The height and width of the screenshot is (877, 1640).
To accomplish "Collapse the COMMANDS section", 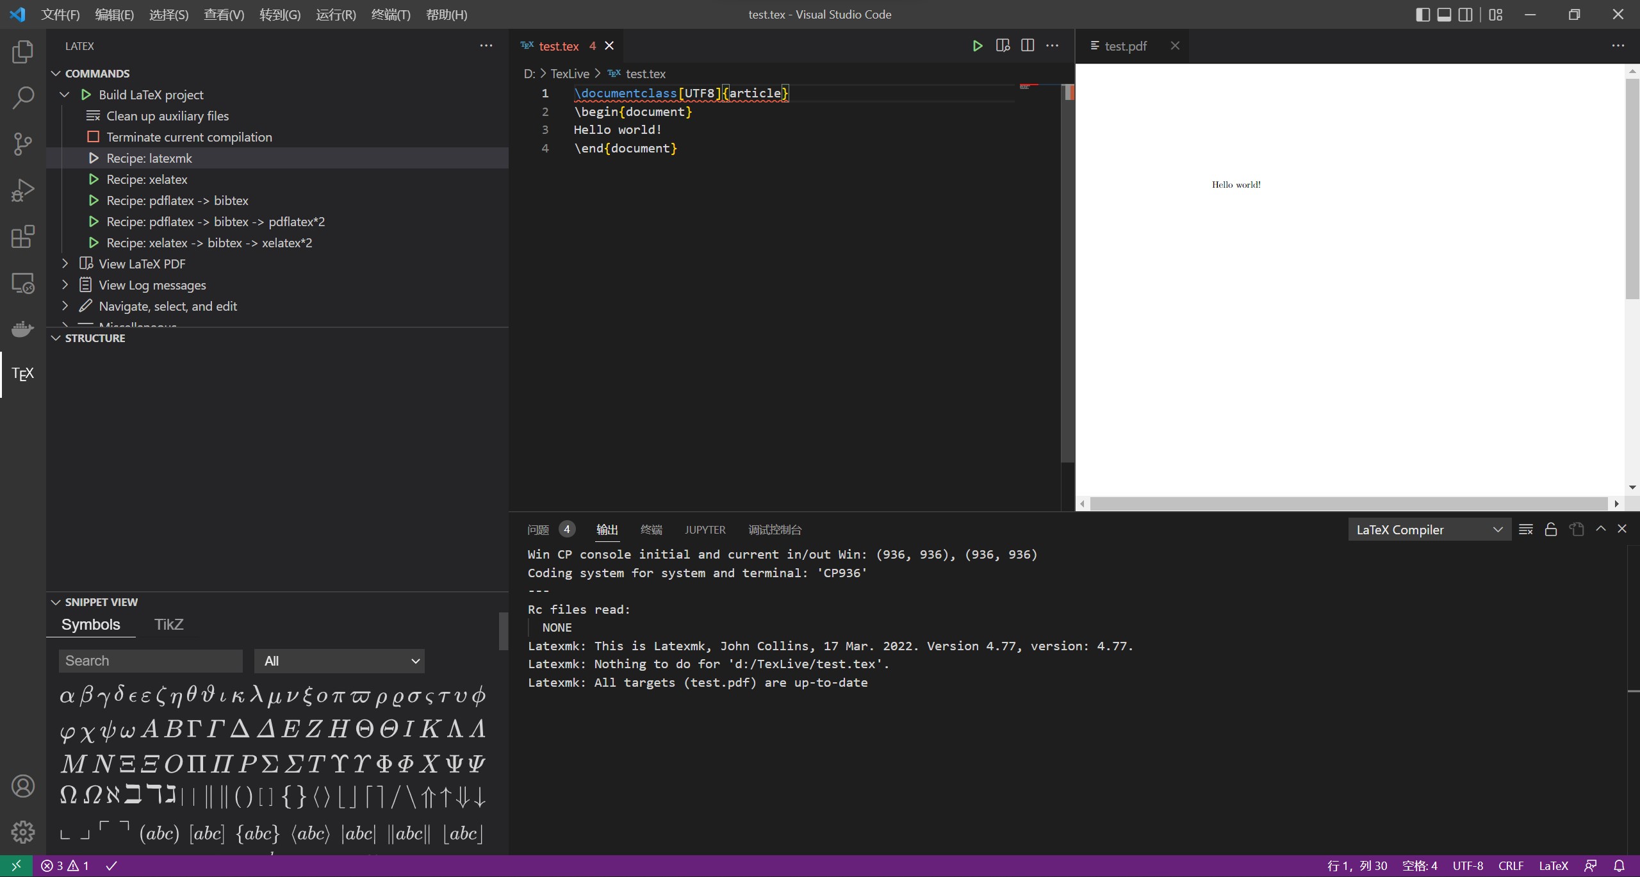I will click(56, 74).
